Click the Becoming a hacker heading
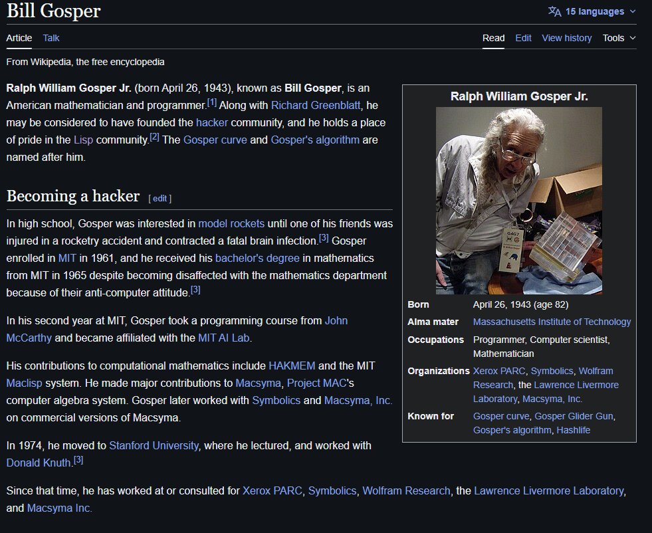The image size is (652, 533). tap(73, 196)
